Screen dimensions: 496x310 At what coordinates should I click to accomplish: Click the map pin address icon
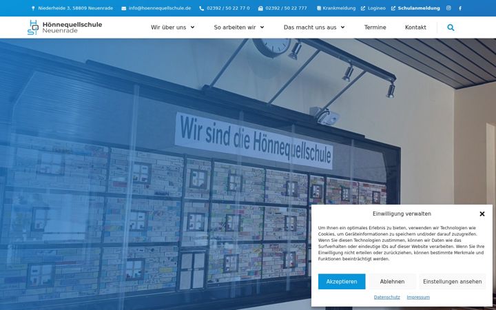33,8
